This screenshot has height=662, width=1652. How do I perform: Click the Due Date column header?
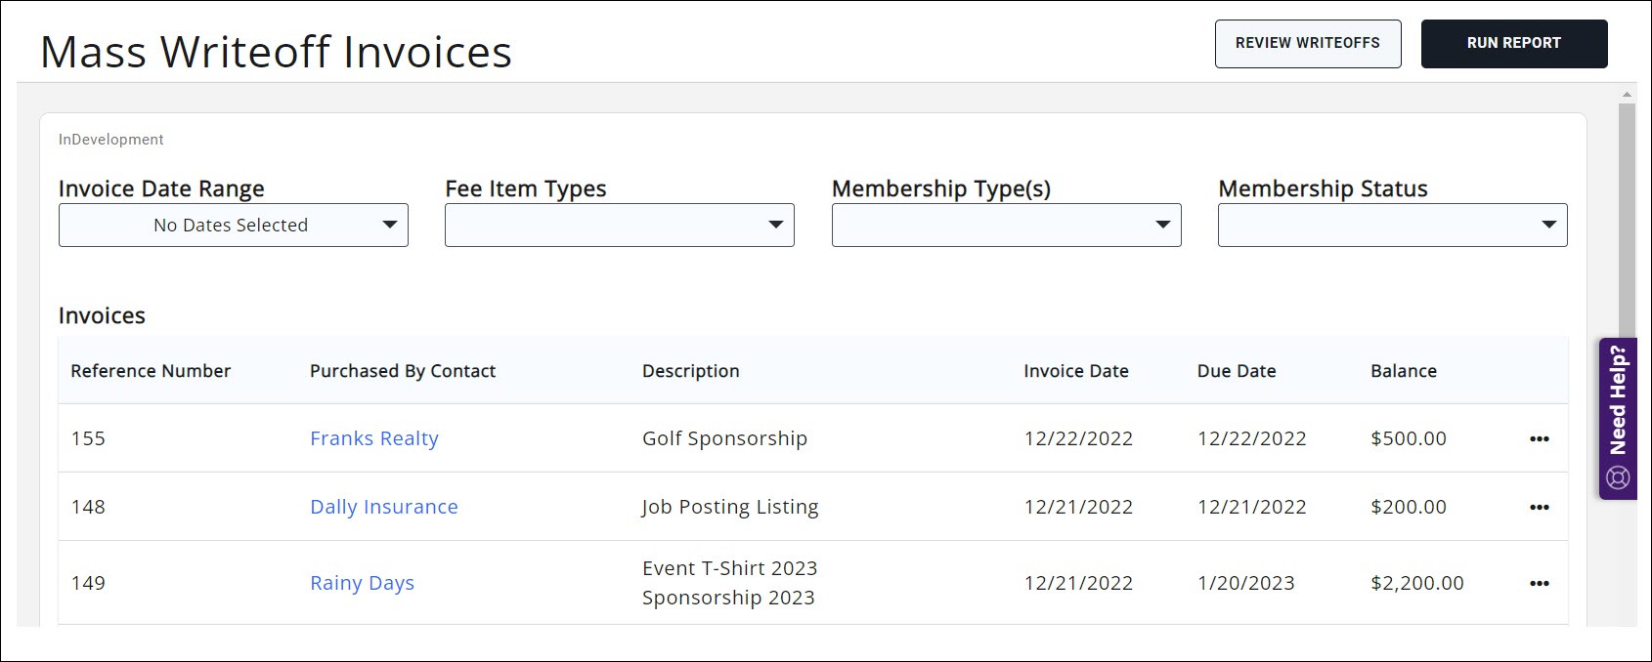point(1236,372)
